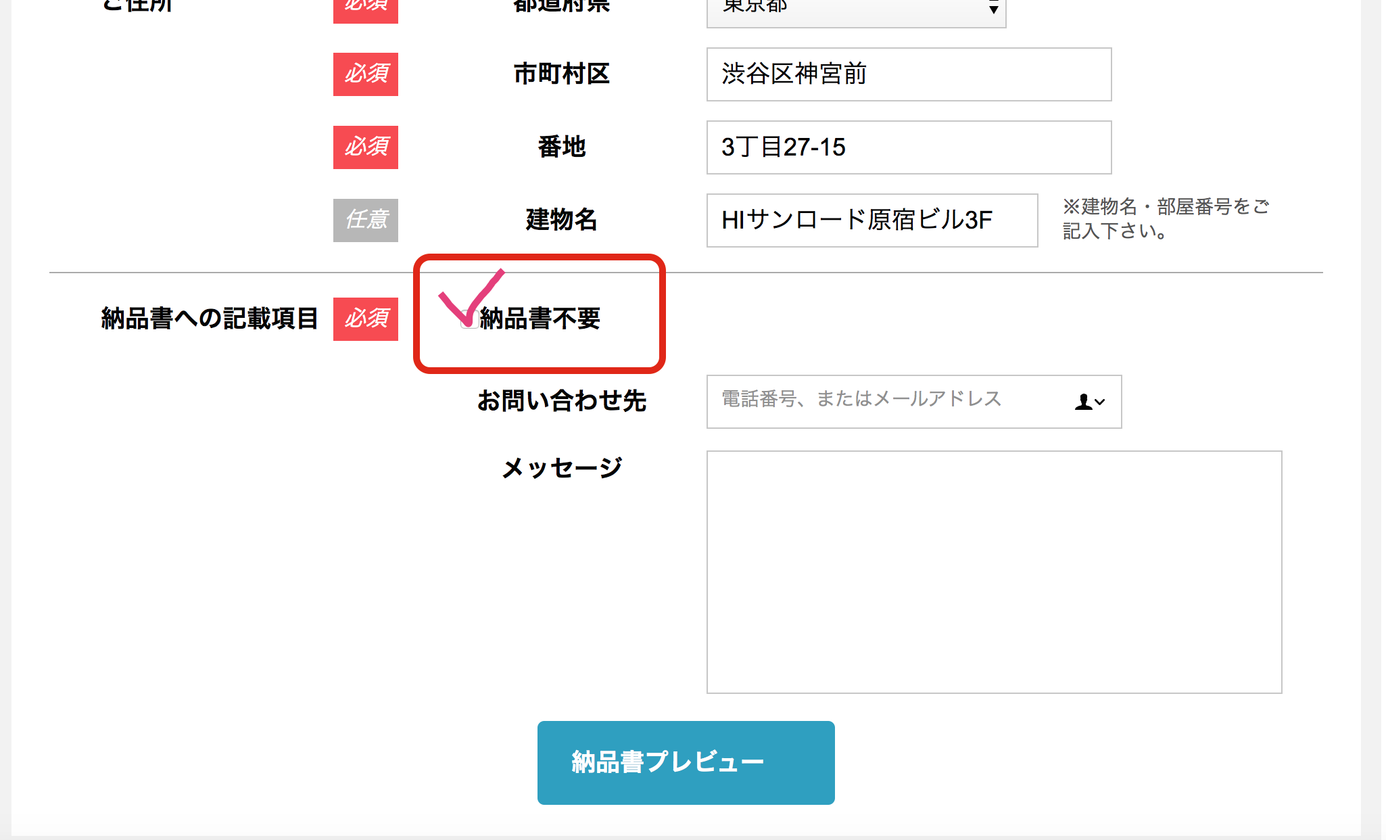The height and width of the screenshot is (840, 1386).
Task: Check the 納品書不要 checkbox
Action: point(469,319)
